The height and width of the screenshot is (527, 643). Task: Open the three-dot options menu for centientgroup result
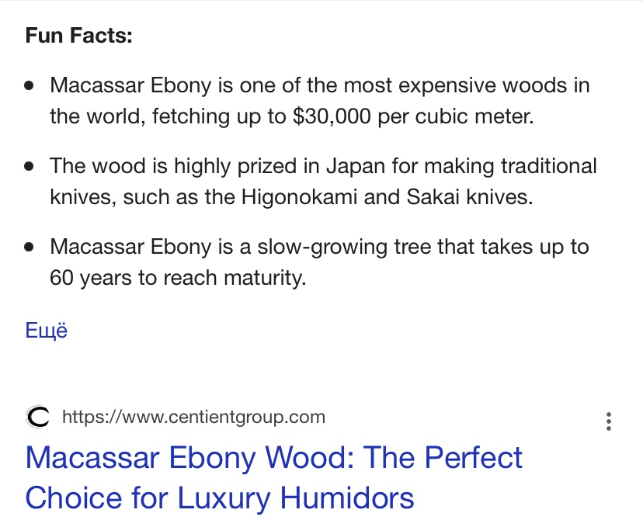(x=609, y=421)
